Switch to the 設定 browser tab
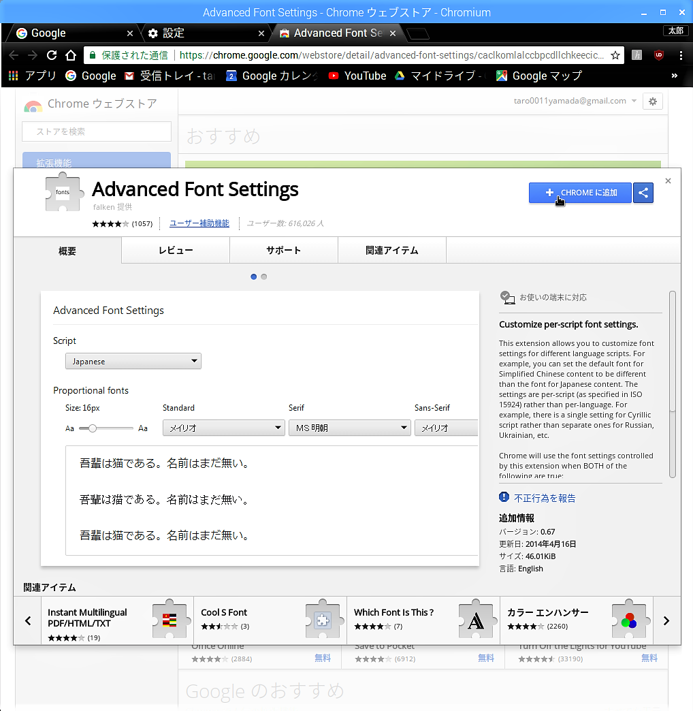This screenshot has height=711, width=693. [206, 33]
